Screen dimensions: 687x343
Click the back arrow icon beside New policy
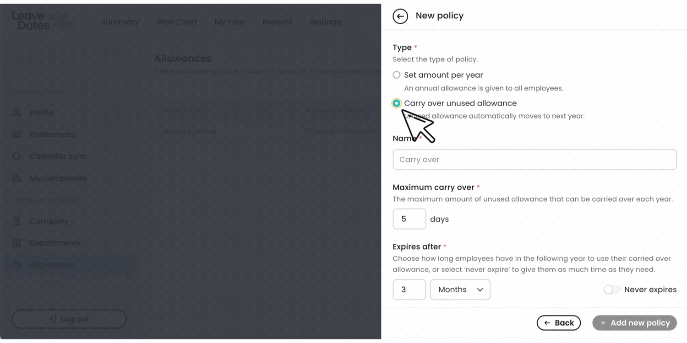pos(400,16)
